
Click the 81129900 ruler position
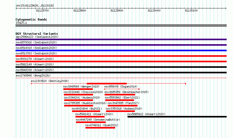[x=117, y=11]
